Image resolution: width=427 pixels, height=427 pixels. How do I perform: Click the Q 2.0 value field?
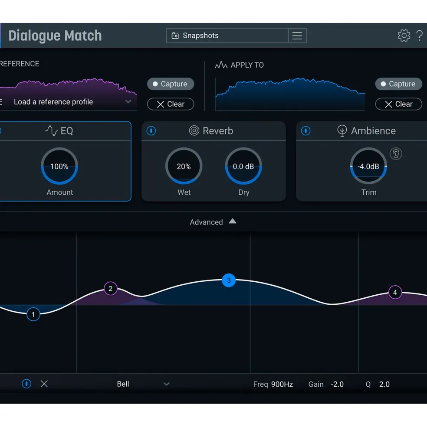point(384,384)
